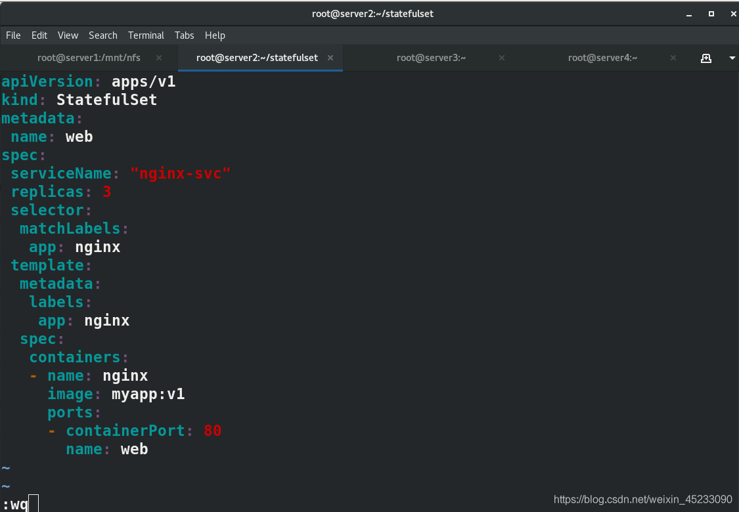The height and width of the screenshot is (512, 739).
Task: Click the new tab icon
Action: click(706, 58)
